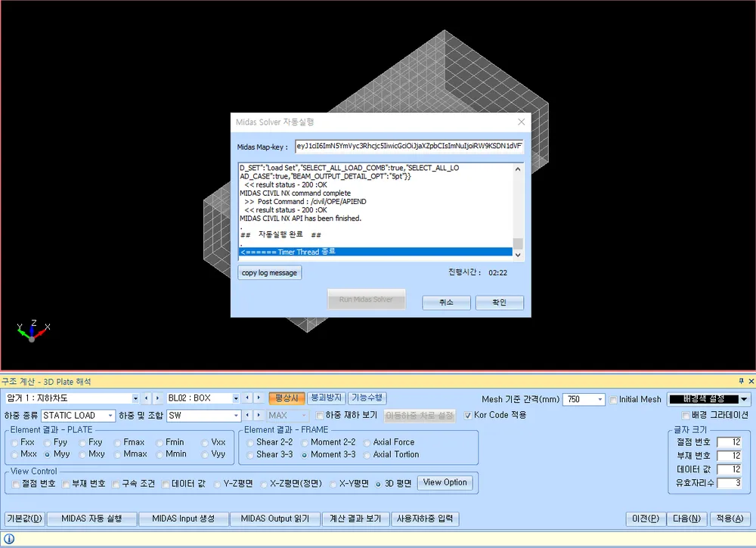Select Mmax plate result radio
The width and height of the screenshot is (756, 548).
coord(117,454)
